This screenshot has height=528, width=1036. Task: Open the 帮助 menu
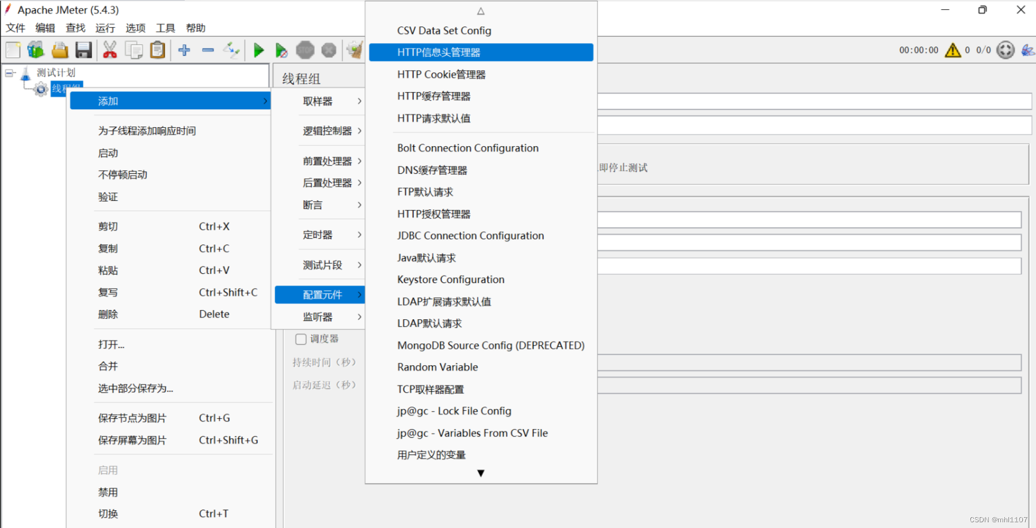pos(196,28)
